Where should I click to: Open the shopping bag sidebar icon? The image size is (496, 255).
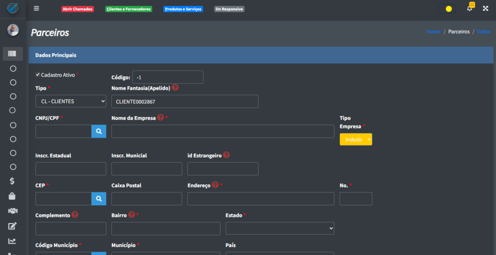[13, 196]
